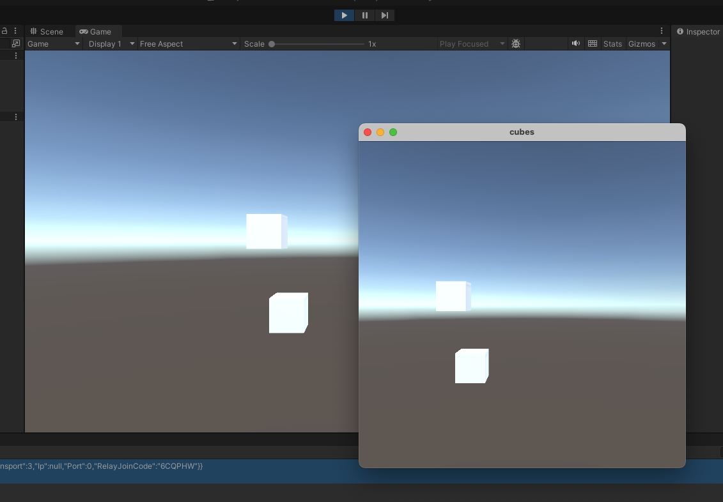
Task: Open the Free Aspect resolution dropdown
Action: (189, 44)
